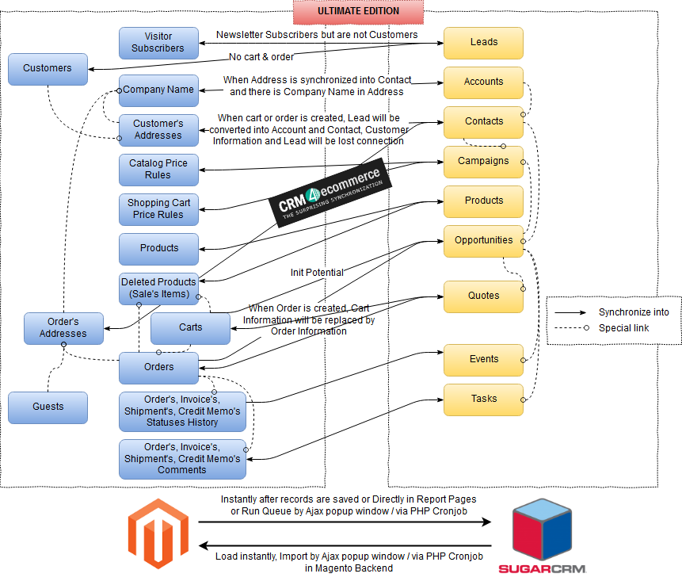Viewport: 682px width, 585px height.
Task: Click 'When Order is created, Cart' note
Action: tap(309, 319)
